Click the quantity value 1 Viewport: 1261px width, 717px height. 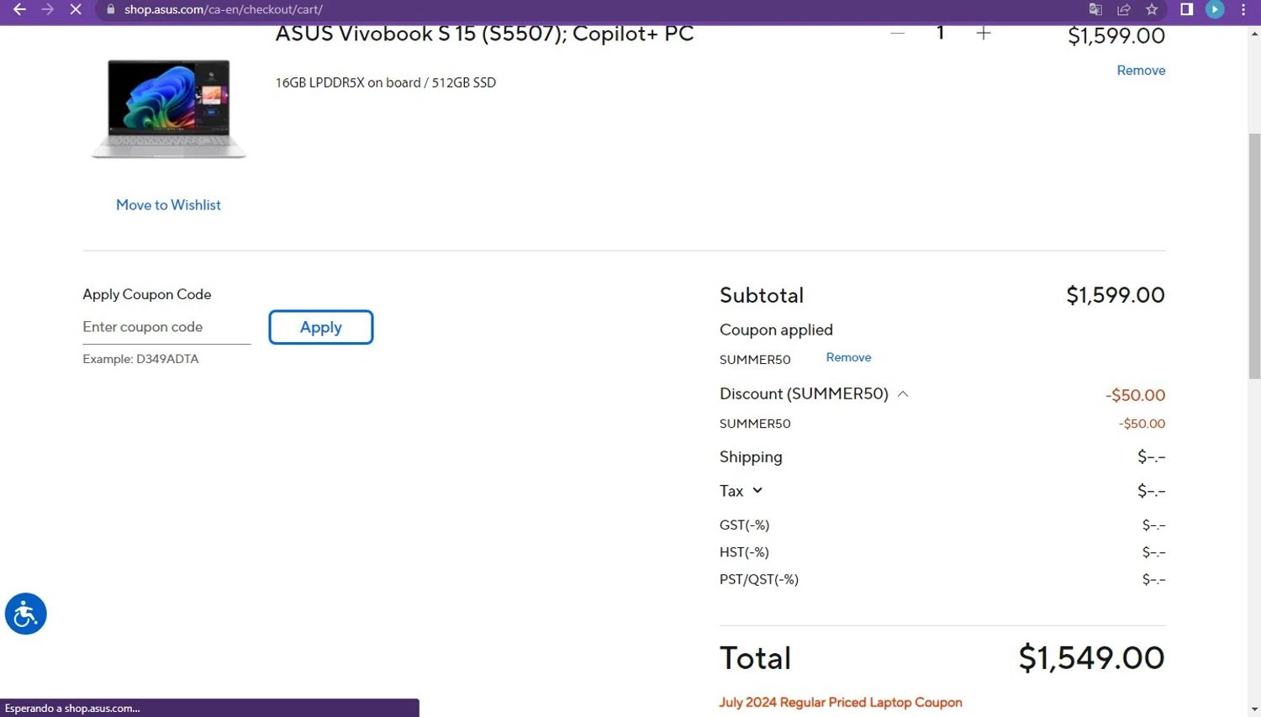point(941,33)
